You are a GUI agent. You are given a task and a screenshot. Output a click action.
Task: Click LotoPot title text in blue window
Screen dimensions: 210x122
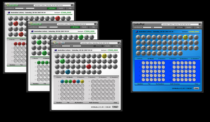point(139,24)
